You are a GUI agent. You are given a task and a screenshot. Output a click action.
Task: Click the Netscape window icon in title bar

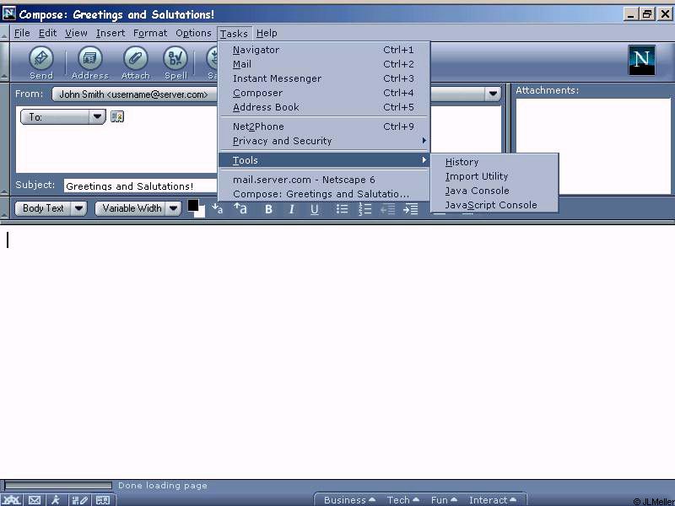click(9, 13)
